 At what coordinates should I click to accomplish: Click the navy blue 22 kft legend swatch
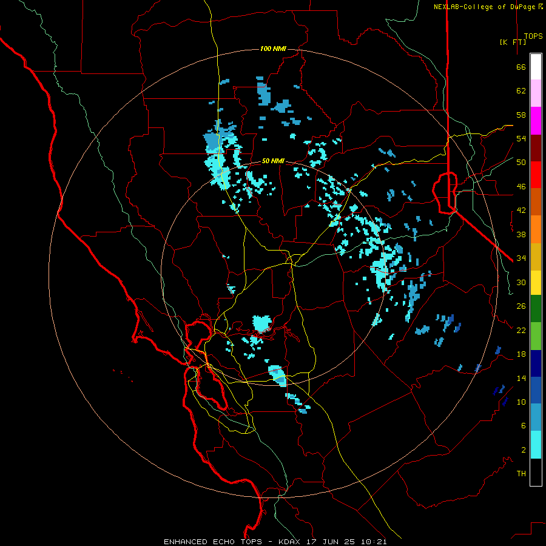(536, 363)
